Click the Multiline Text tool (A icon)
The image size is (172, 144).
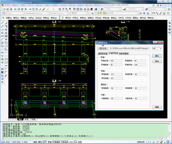[3, 82]
